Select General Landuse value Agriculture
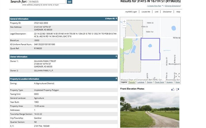This screenshot has width=206, height=128. pos(39,98)
